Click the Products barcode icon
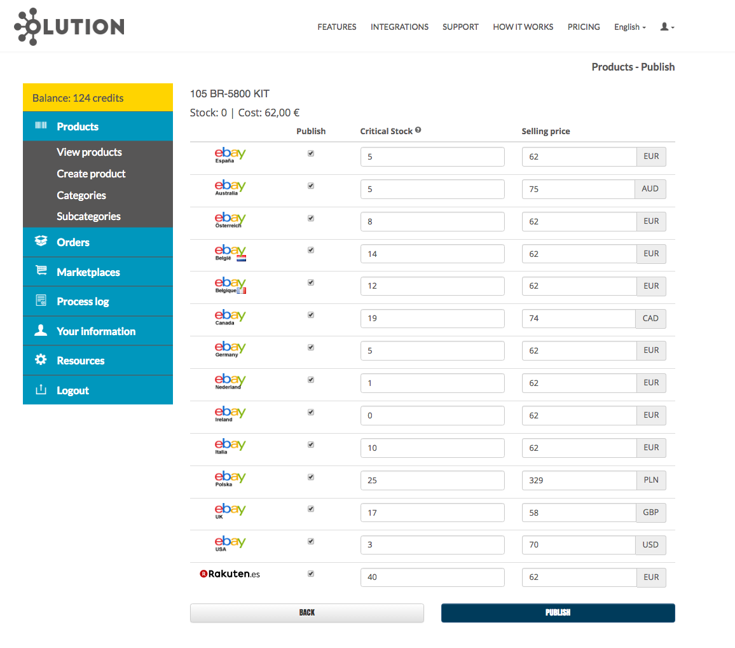This screenshot has width=735, height=648. pyautogui.click(x=41, y=125)
